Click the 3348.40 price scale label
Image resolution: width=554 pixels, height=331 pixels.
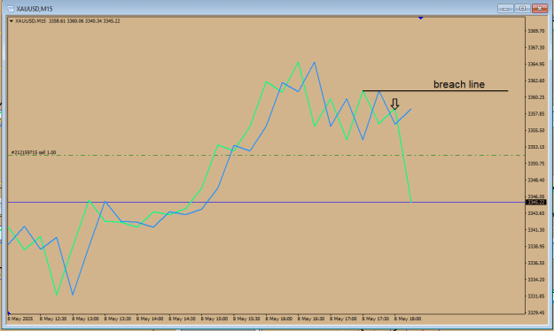pos(536,181)
